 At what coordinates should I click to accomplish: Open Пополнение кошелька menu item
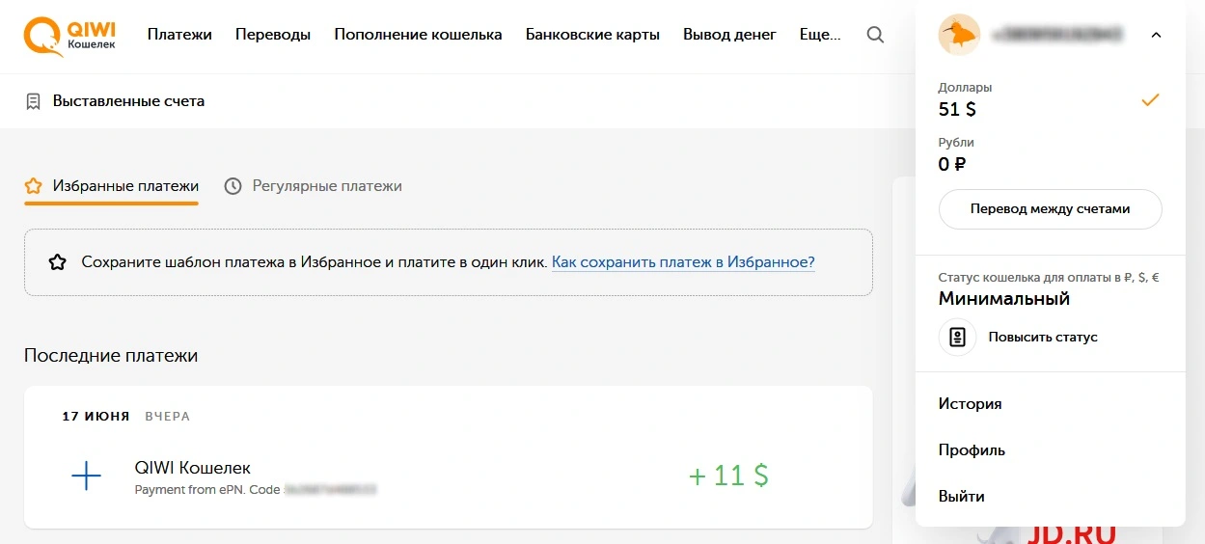[x=418, y=35]
